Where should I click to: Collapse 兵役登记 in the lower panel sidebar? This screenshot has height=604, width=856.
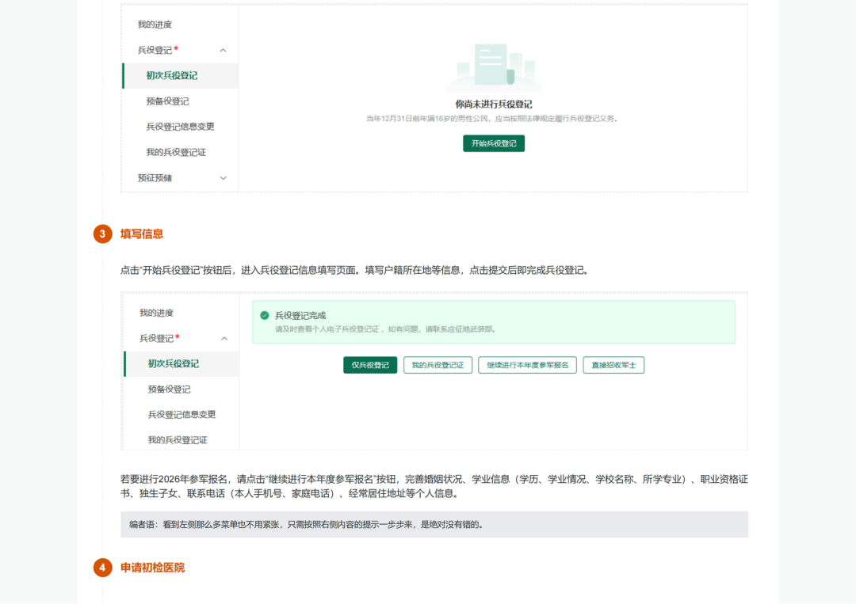(224, 339)
